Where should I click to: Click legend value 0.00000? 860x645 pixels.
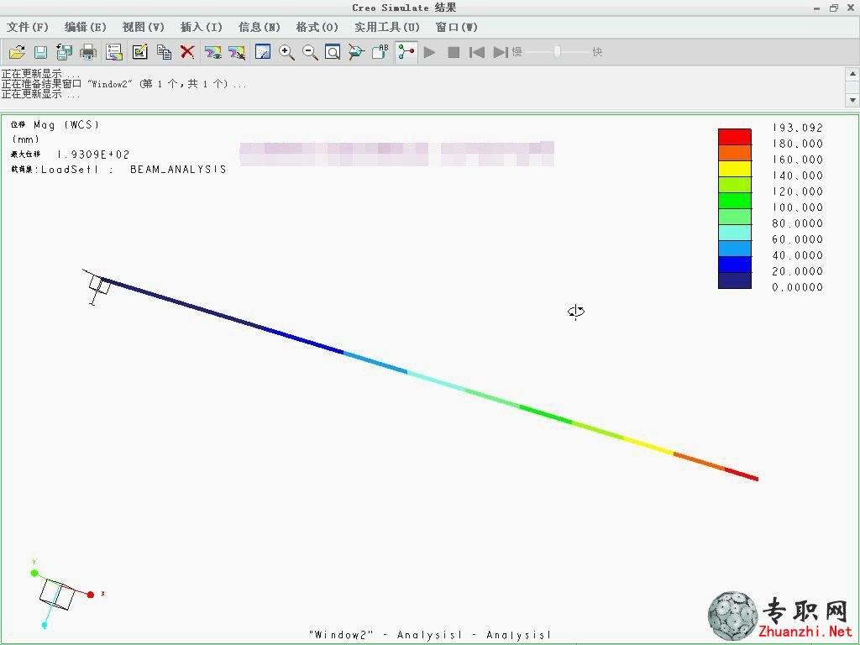pyautogui.click(x=798, y=287)
